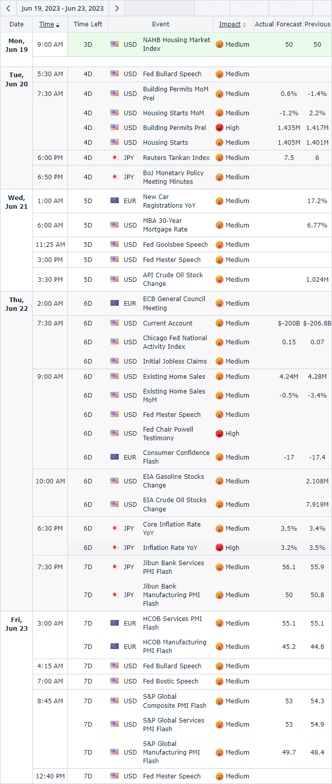Click the impact icon for EIA Gasoline Stocks Change
The image size is (332, 784).
point(219,481)
